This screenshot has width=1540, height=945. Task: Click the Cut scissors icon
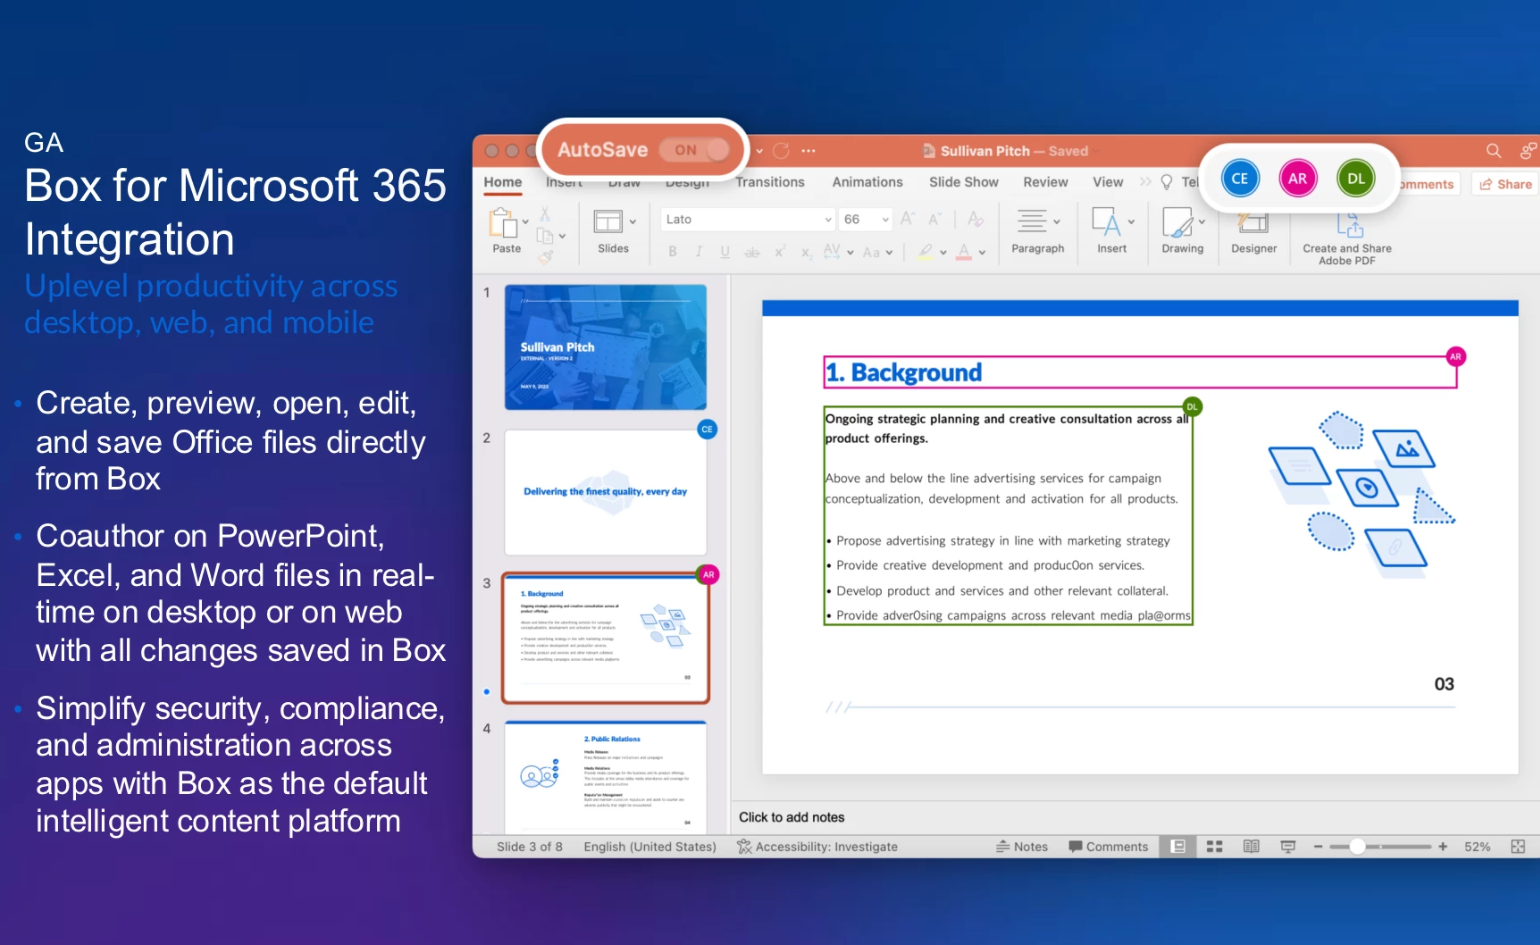(545, 214)
